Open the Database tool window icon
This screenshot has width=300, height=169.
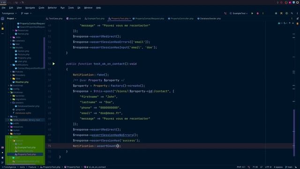tap(298, 24)
